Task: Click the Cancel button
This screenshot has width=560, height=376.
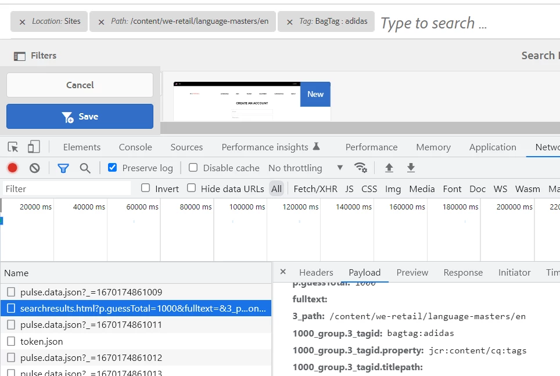Action: tap(80, 85)
